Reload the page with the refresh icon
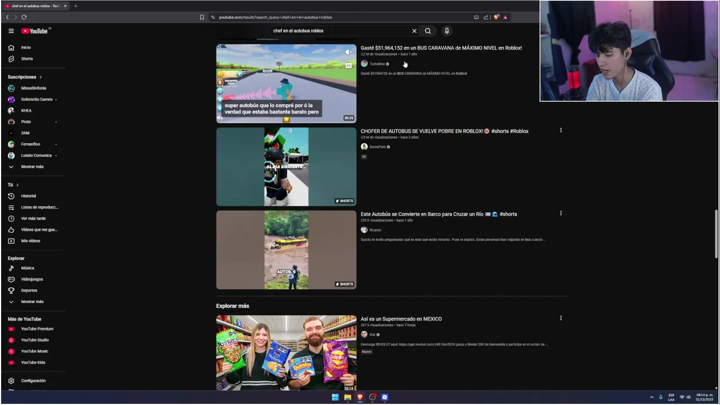 (24, 17)
